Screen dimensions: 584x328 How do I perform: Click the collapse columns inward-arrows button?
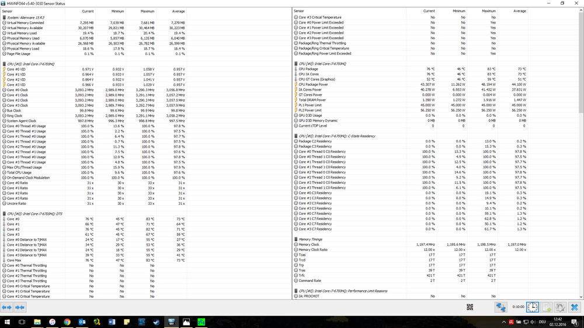[x=20, y=307]
